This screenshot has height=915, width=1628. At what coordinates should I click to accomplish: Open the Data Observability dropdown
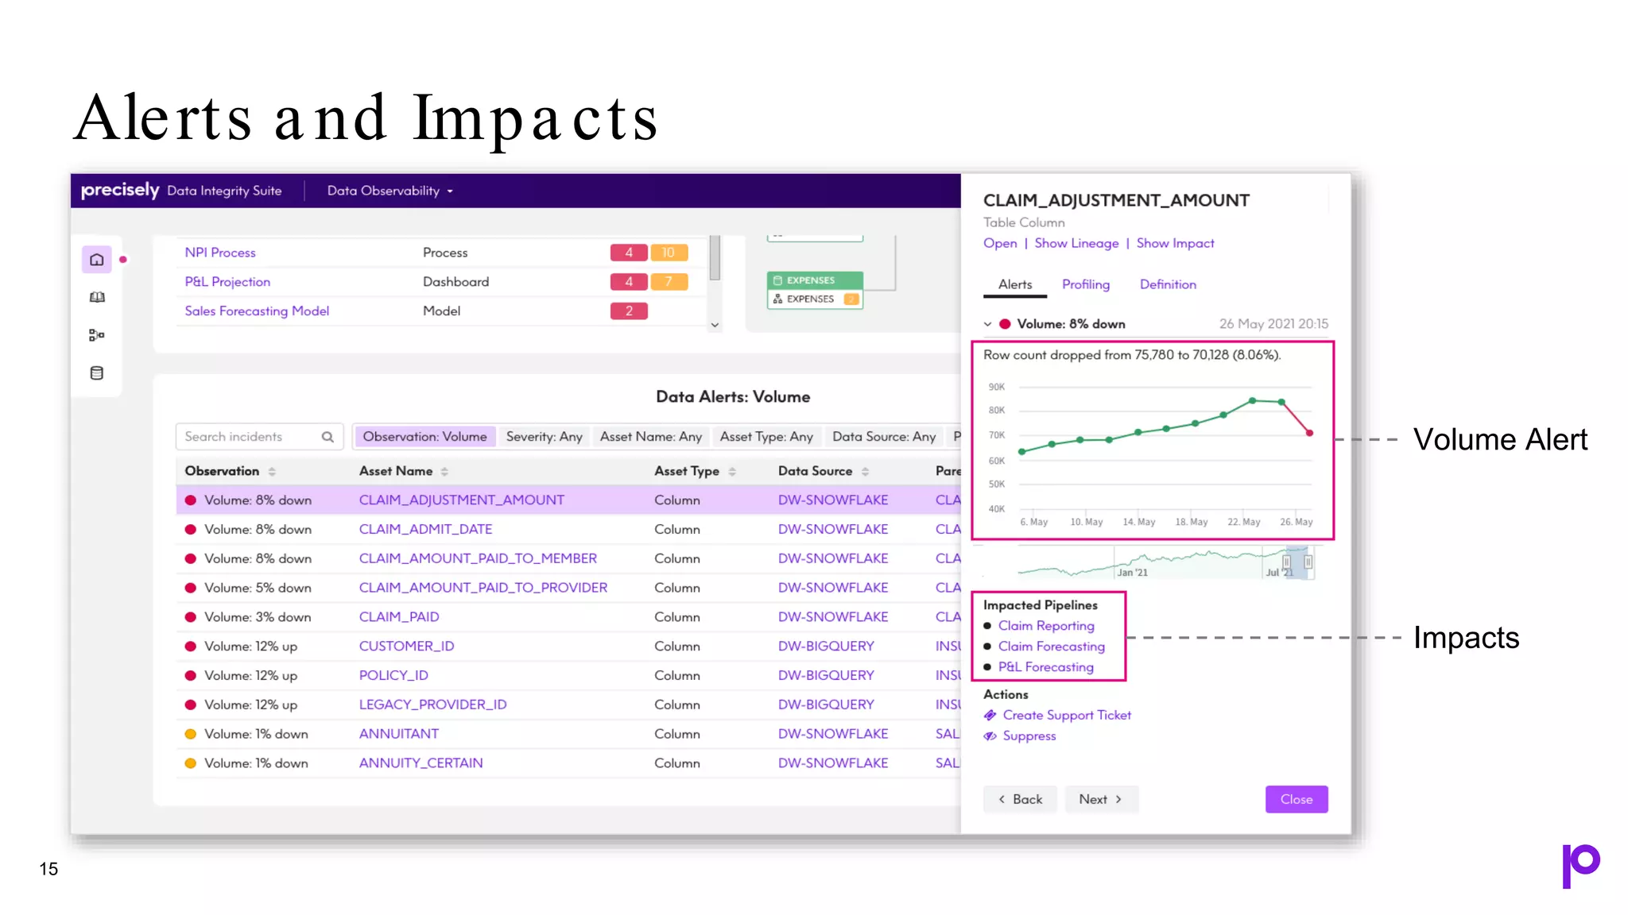click(x=390, y=191)
